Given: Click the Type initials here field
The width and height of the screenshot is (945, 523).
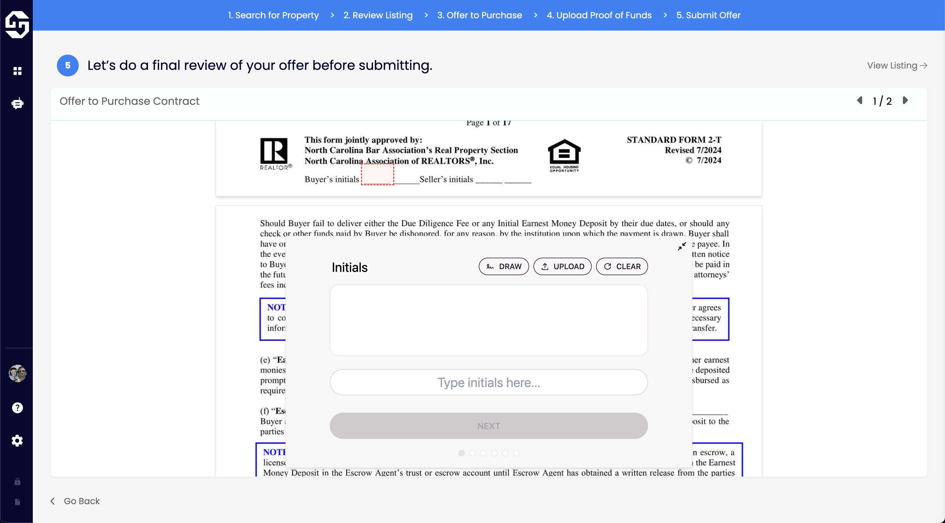Looking at the screenshot, I should pos(489,382).
